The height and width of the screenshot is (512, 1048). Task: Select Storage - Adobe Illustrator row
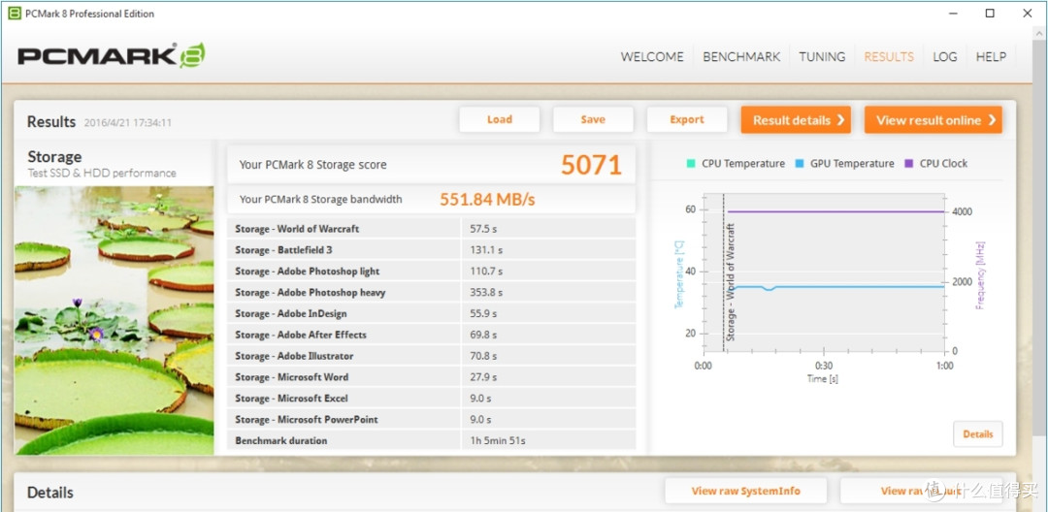click(431, 356)
